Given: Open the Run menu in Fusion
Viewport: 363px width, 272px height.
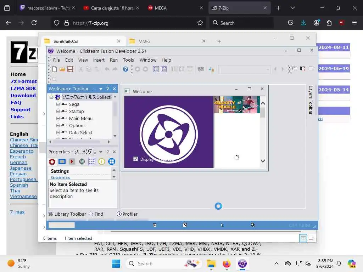Looking at the screenshot, I should (114, 60).
